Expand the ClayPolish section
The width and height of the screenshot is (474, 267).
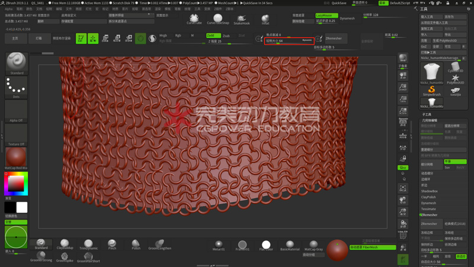coord(429,197)
